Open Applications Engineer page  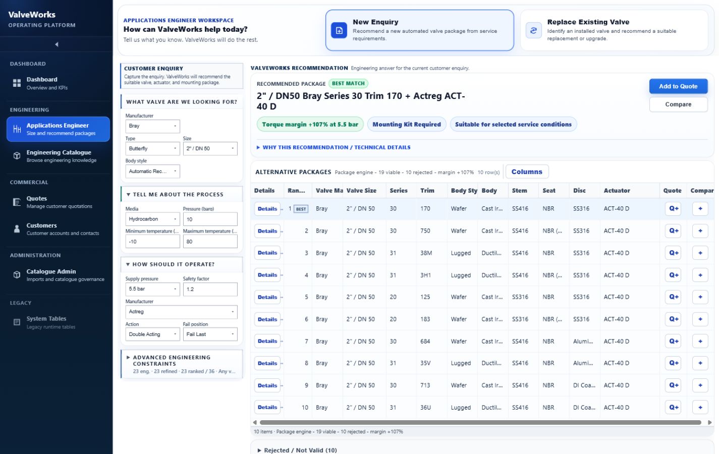tap(58, 129)
